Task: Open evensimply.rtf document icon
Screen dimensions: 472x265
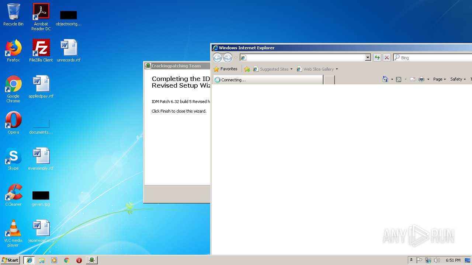Action: [41, 159]
